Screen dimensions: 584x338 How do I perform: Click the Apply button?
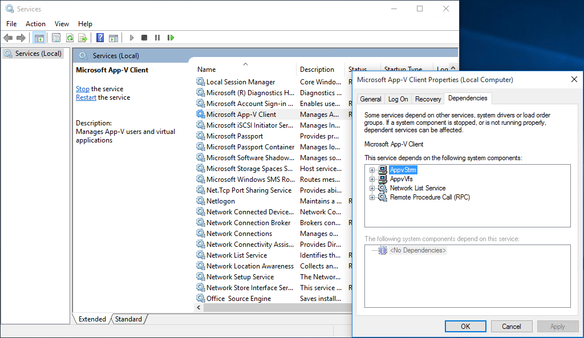(558, 327)
